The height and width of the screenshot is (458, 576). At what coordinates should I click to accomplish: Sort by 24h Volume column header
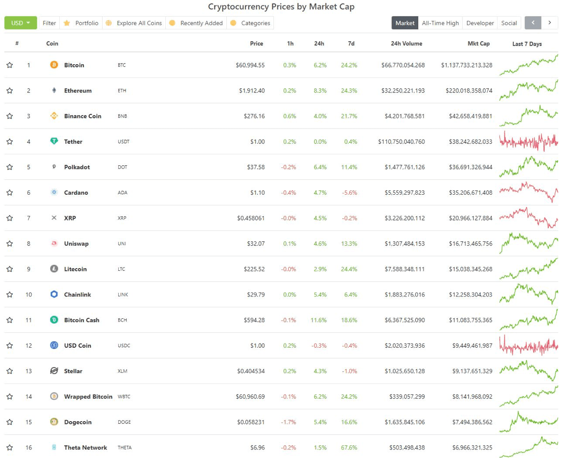click(406, 43)
